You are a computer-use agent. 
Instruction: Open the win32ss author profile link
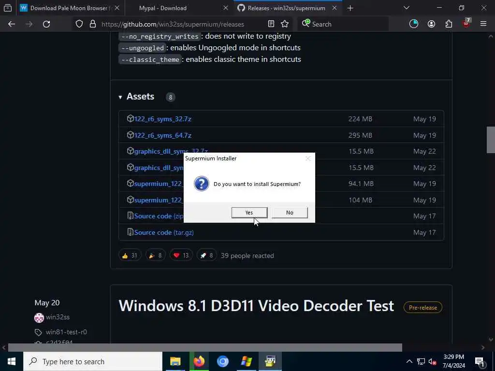[x=58, y=317]
